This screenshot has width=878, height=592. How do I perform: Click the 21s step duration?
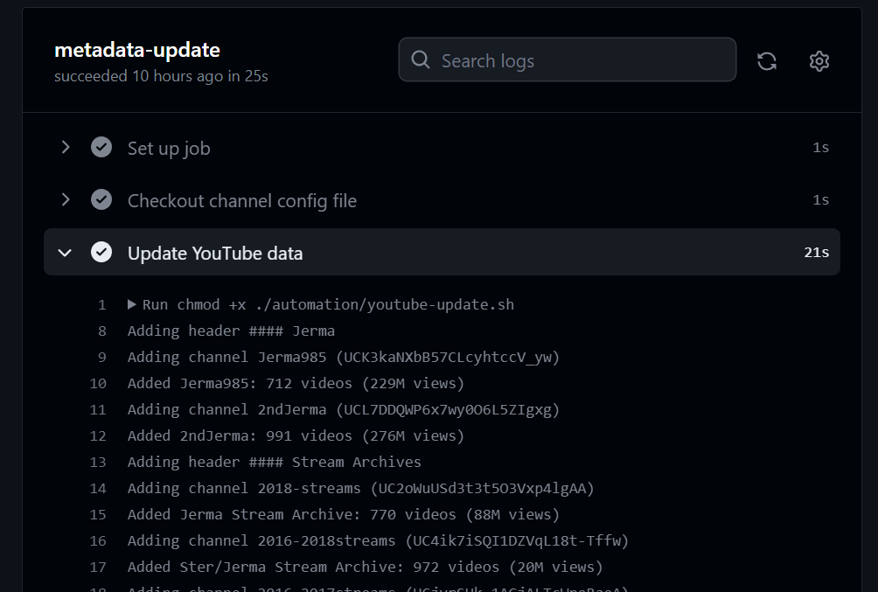[817, 253]
